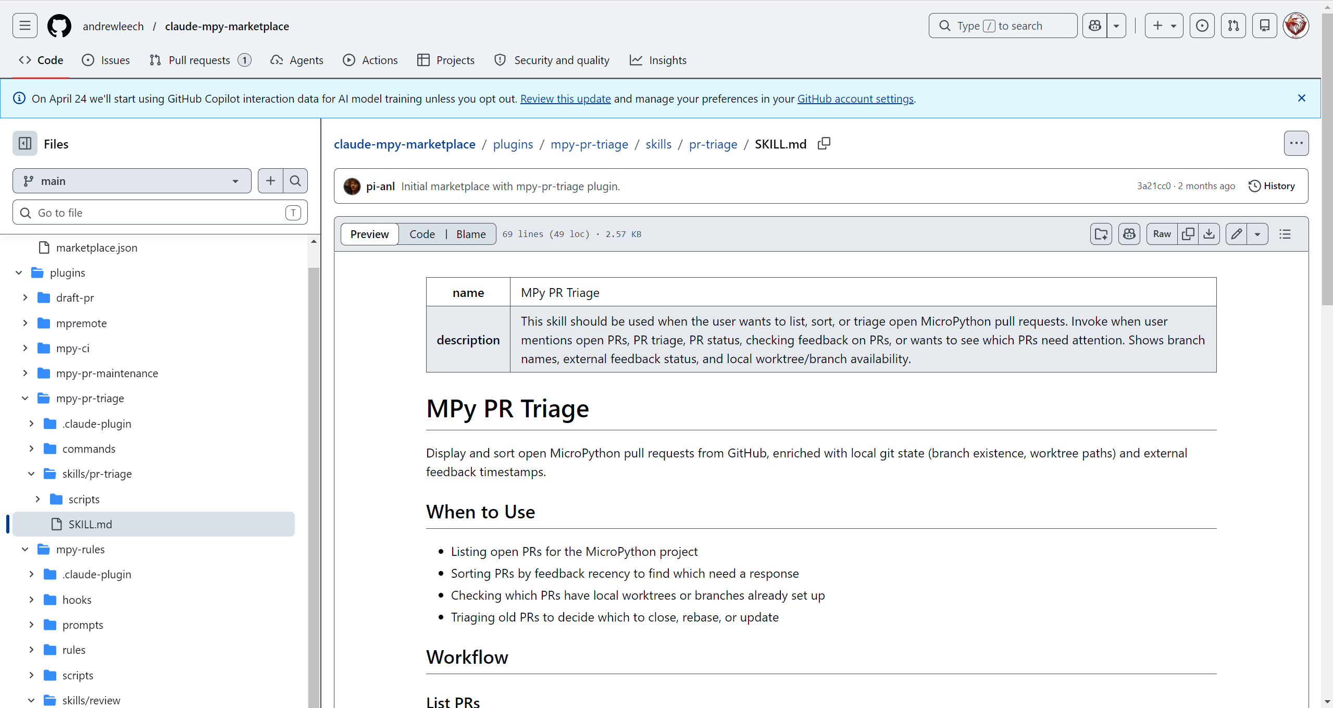Switch to Code view
This screenshot has height=708, width=1333.
422,234
